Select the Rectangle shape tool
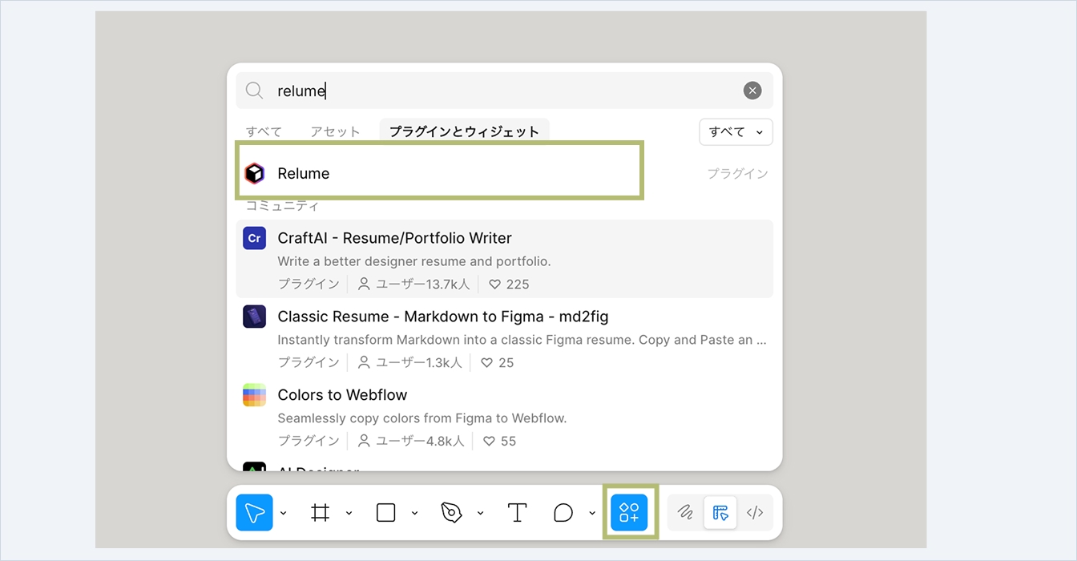Screen dimensions: 1077x561 (385, 513)
